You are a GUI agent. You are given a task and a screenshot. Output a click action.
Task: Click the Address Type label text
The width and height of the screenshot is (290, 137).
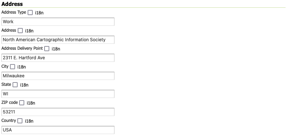pos(14,12)
